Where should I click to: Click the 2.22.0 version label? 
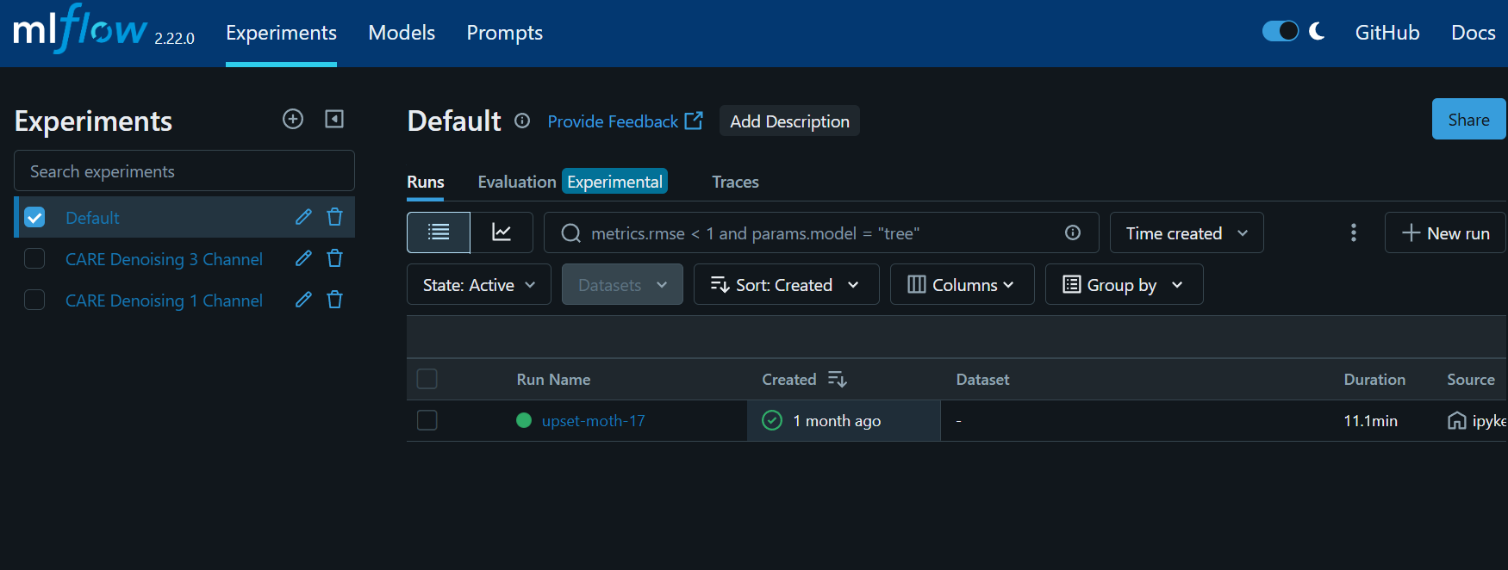point(174,38)
